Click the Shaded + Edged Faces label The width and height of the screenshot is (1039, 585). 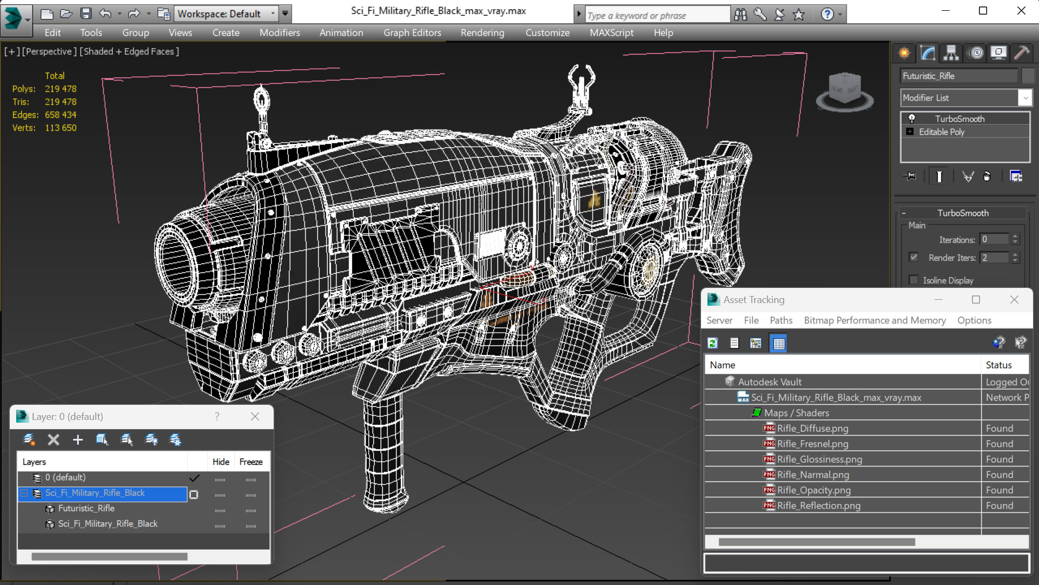point(129,51)
